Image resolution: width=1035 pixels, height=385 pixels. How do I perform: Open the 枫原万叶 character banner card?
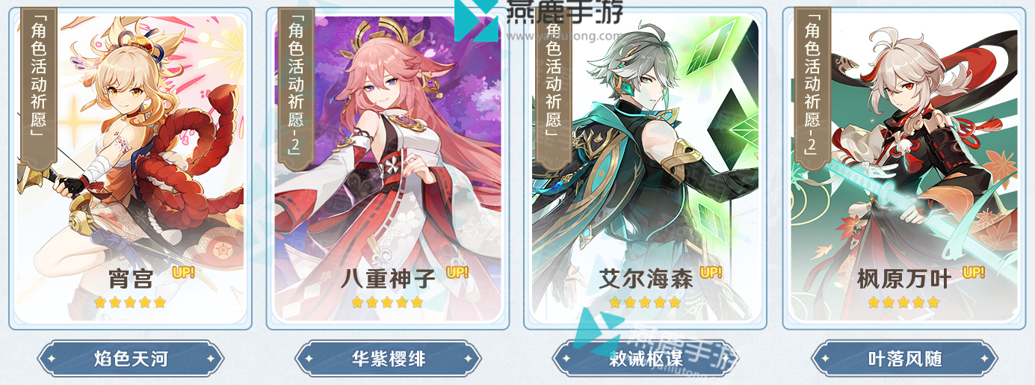click(x=903, y=168)
